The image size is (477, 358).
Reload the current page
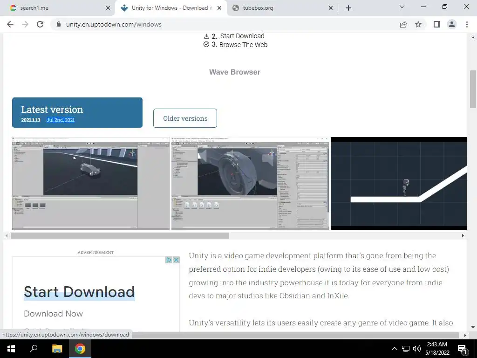pyautogui.click(x=40, y=24)
